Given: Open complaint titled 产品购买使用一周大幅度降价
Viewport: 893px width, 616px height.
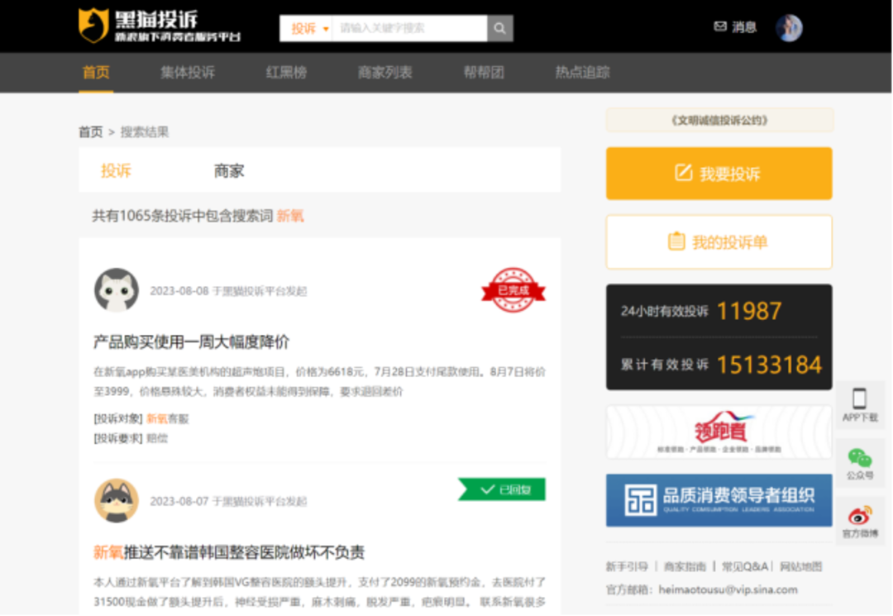Looking at the screenshot, I should pyautogui.click(x=191, y=342).
